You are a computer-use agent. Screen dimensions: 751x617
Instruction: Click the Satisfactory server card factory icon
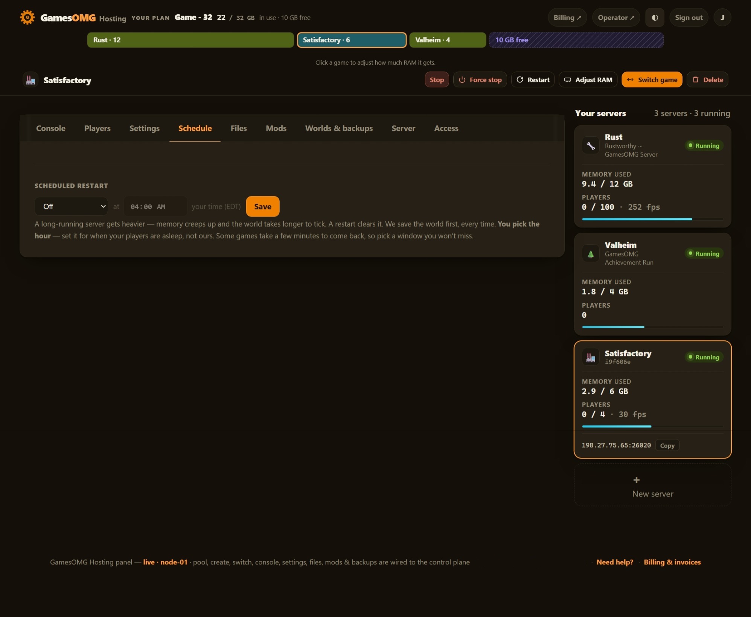591,357
